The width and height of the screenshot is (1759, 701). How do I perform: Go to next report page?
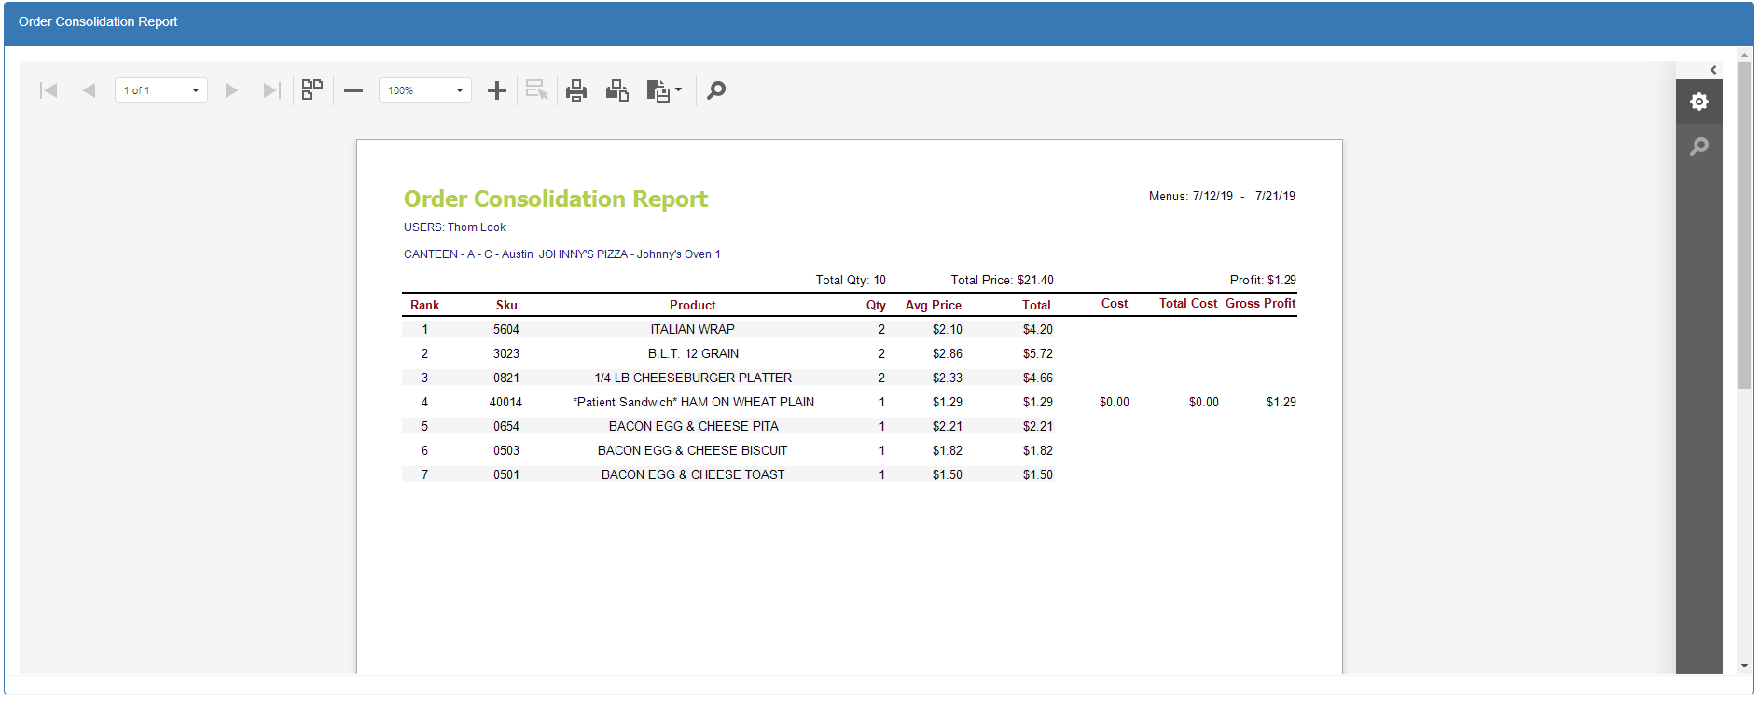tap(232, 90)
